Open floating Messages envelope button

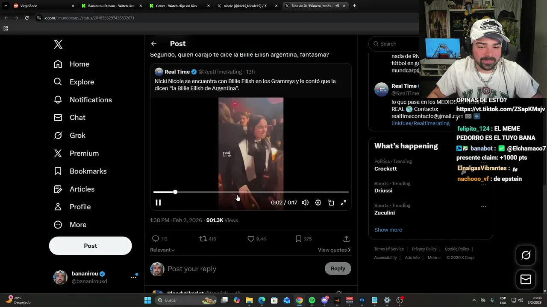click(526, 279)
